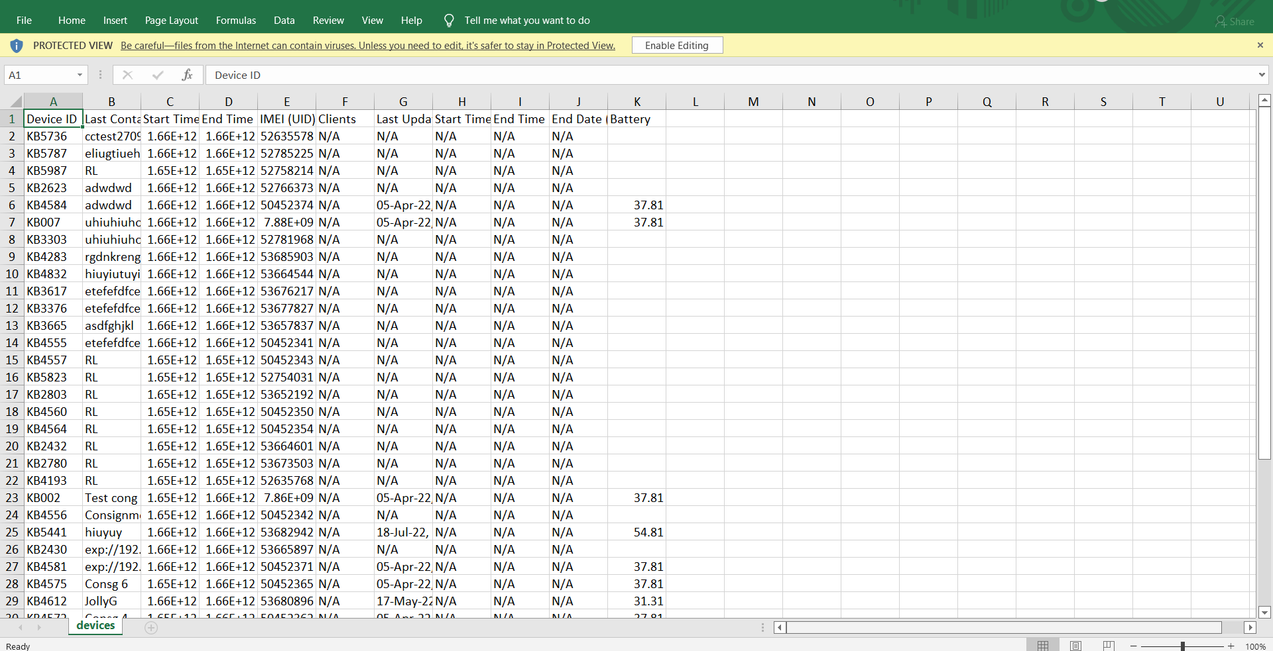Click the 18-Jul-22 last update cell
Viewport: 1273px width, 651px height.
point(403,532)
